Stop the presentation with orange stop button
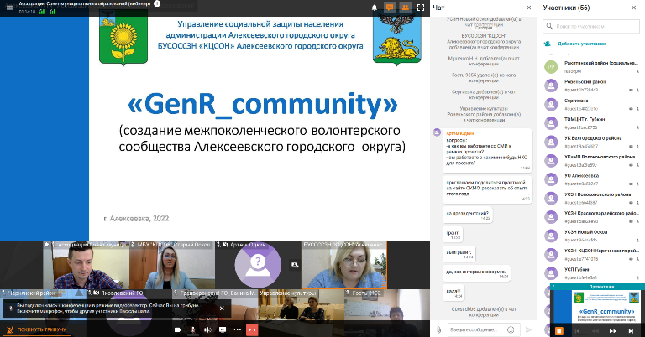The height and width of the screenshot is (337, 645). pos(558,331)
